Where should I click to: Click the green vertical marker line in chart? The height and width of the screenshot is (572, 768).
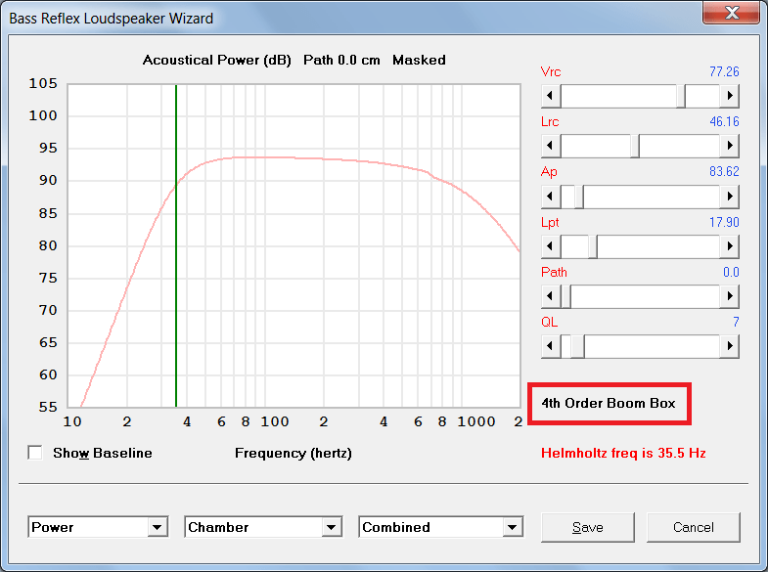176,245
